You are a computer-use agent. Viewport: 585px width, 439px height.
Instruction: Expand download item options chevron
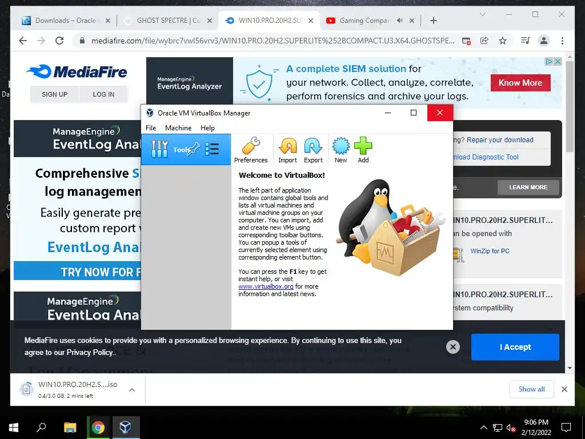pyautogui.click(x=132, y=390)
